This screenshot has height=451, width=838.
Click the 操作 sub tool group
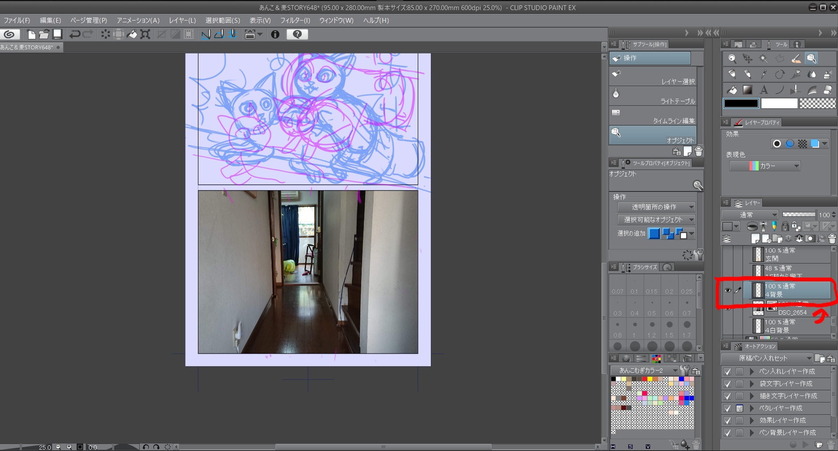(x=650, y=58)
